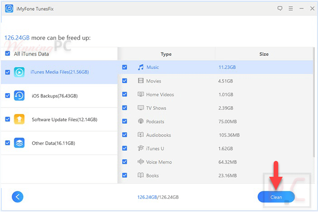Screen dimensions: 318x212
Task: Click the Type column header
Action: point(166,54)
